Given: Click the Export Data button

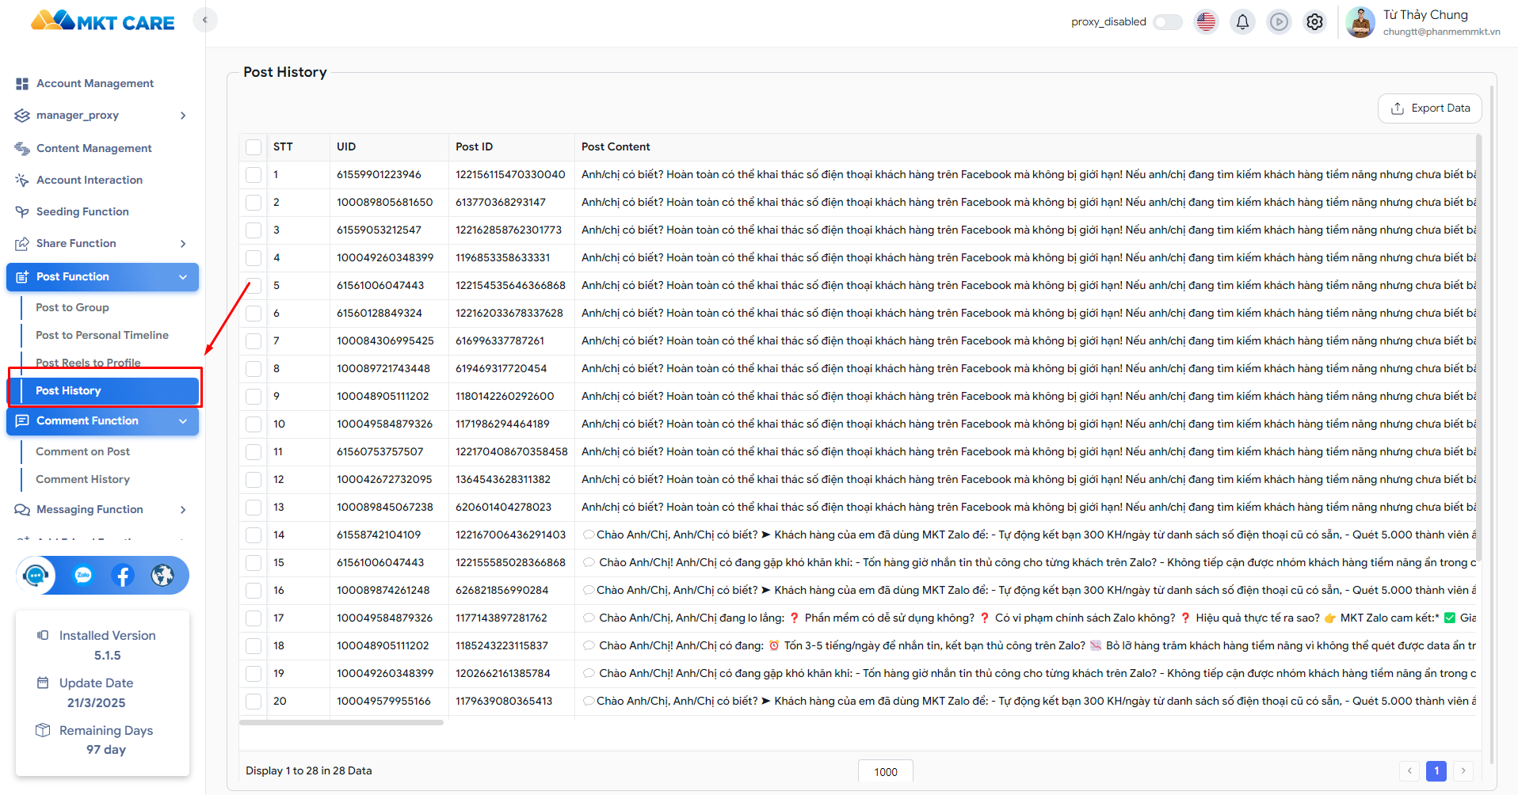Looking at the screenshot, I should pos(1430,108).
